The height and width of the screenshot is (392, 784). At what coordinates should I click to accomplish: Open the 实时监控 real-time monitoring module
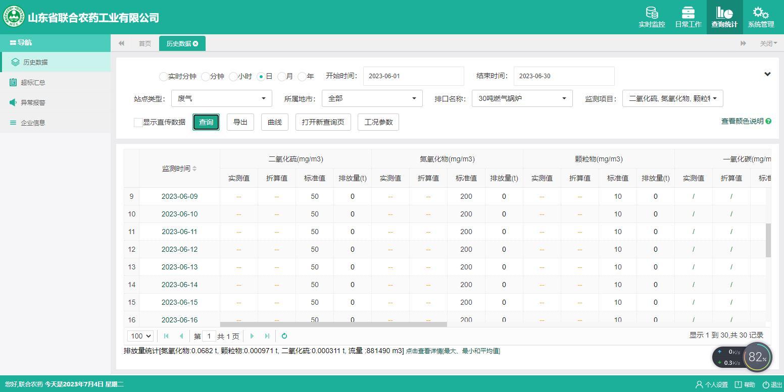tap(652, 17)
